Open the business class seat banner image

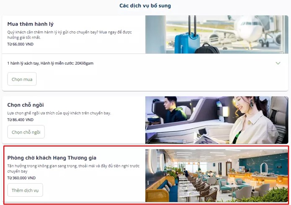point(217,120)
